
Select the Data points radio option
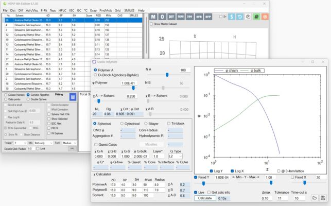[6, 99]
